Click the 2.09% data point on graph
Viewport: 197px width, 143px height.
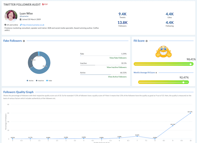click(x=119, y=138)
